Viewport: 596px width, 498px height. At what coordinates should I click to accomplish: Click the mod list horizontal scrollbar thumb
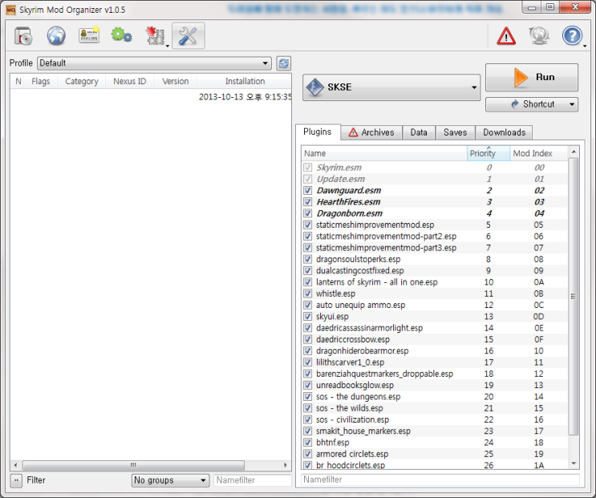(x=133, y=465)
